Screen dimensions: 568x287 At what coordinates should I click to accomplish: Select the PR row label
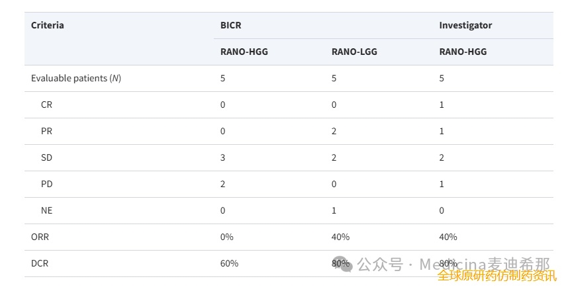pos(46,131)
